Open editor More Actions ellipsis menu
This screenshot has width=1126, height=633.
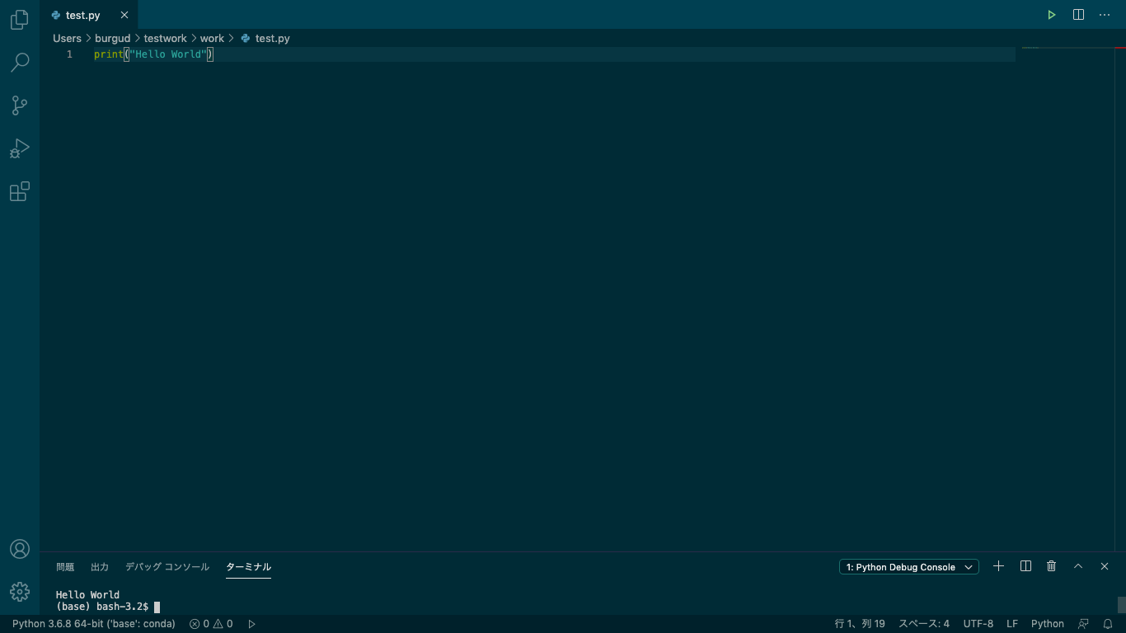pyautogui.click(x=1105, y=15)
